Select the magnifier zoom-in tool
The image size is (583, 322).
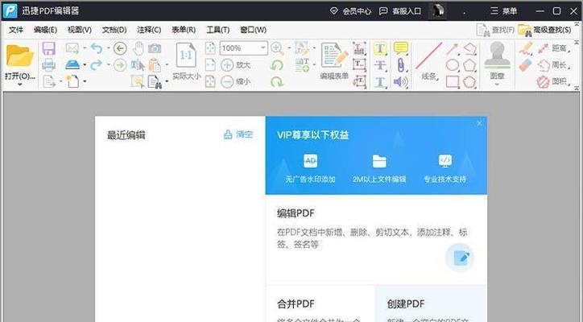[x=277, y=48]
